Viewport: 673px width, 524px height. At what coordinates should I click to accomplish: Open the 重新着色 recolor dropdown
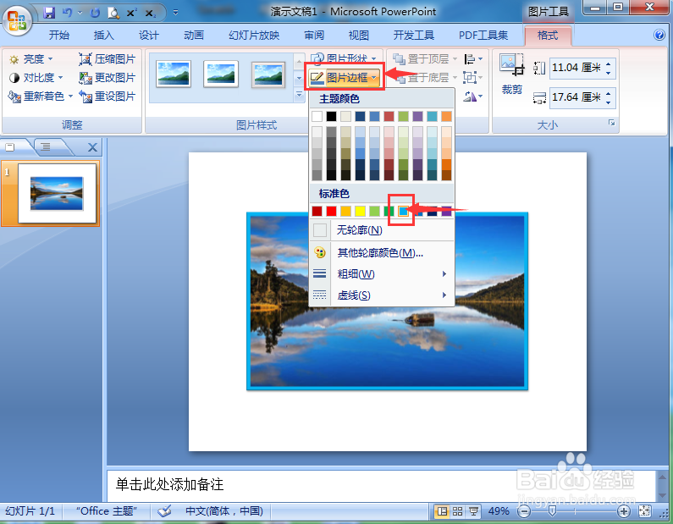coord(41,97)
